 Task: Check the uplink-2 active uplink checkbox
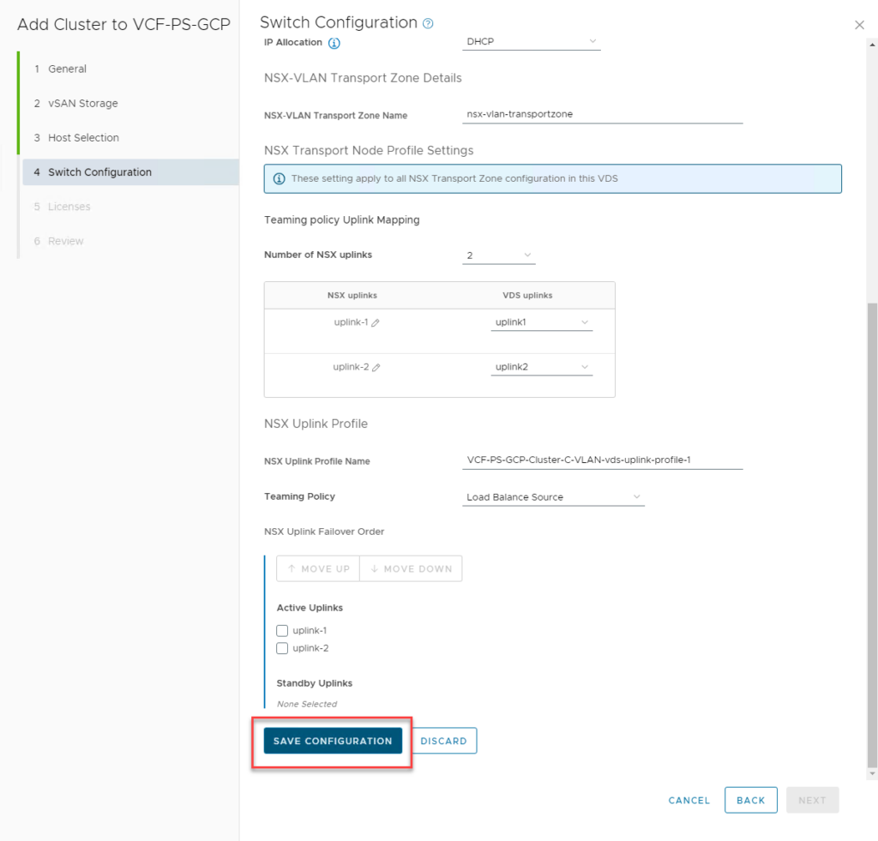[282, 648]
